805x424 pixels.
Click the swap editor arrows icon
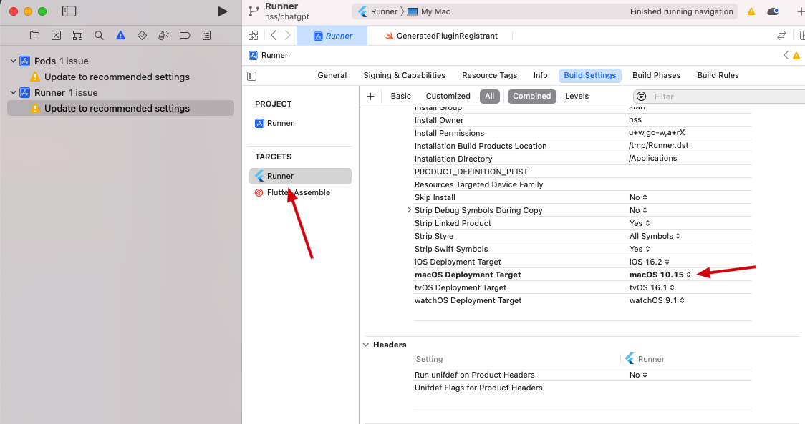coord(781,35)
